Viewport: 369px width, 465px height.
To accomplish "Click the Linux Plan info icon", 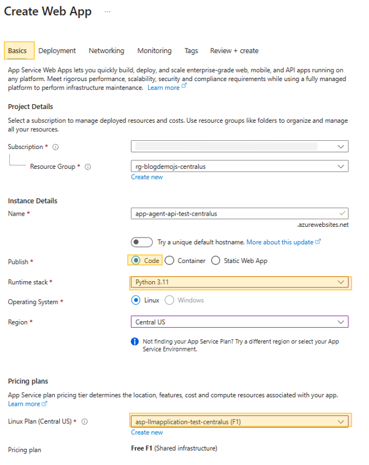I will click(x=85, y=422).
